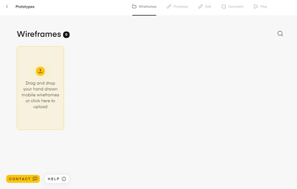Select the Play tab label
Image resolution: width=297 pixels, height=189 pixels.
(264, 7)
